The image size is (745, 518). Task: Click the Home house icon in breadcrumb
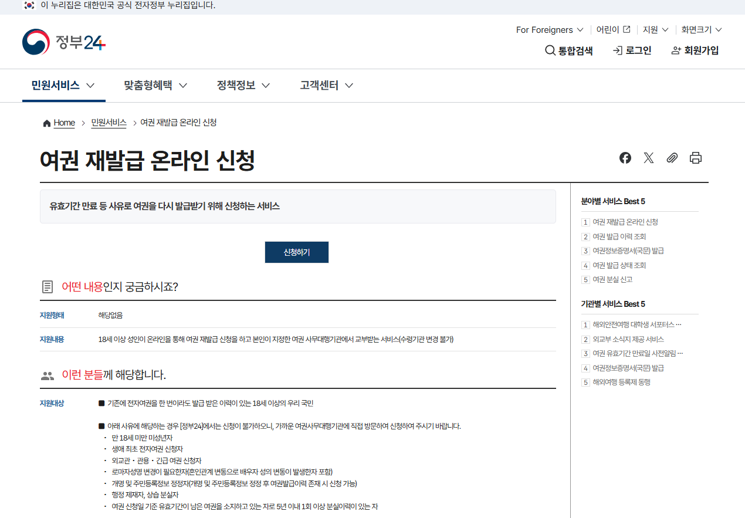pos(47,123)
